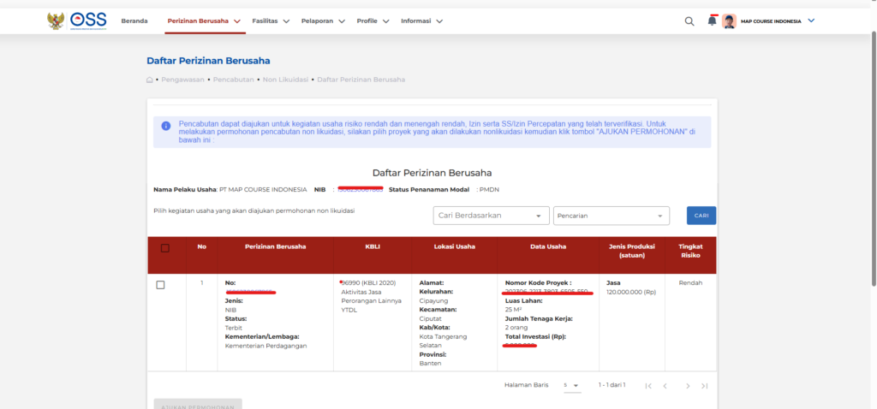Open the Pelaporan menu
Viewport: 877px width, 409px height.
click(x=323, y=21)
